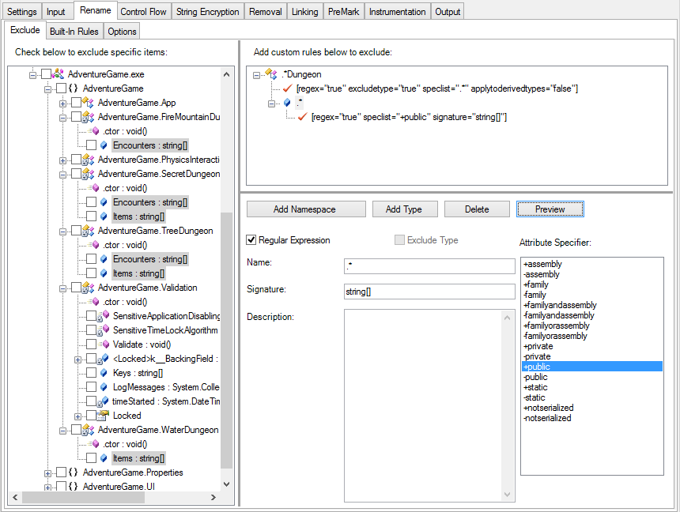Click the class icon for AdventureGame.SecretDungeon
This screenshot has width=680, height=512.
(86, 174)
